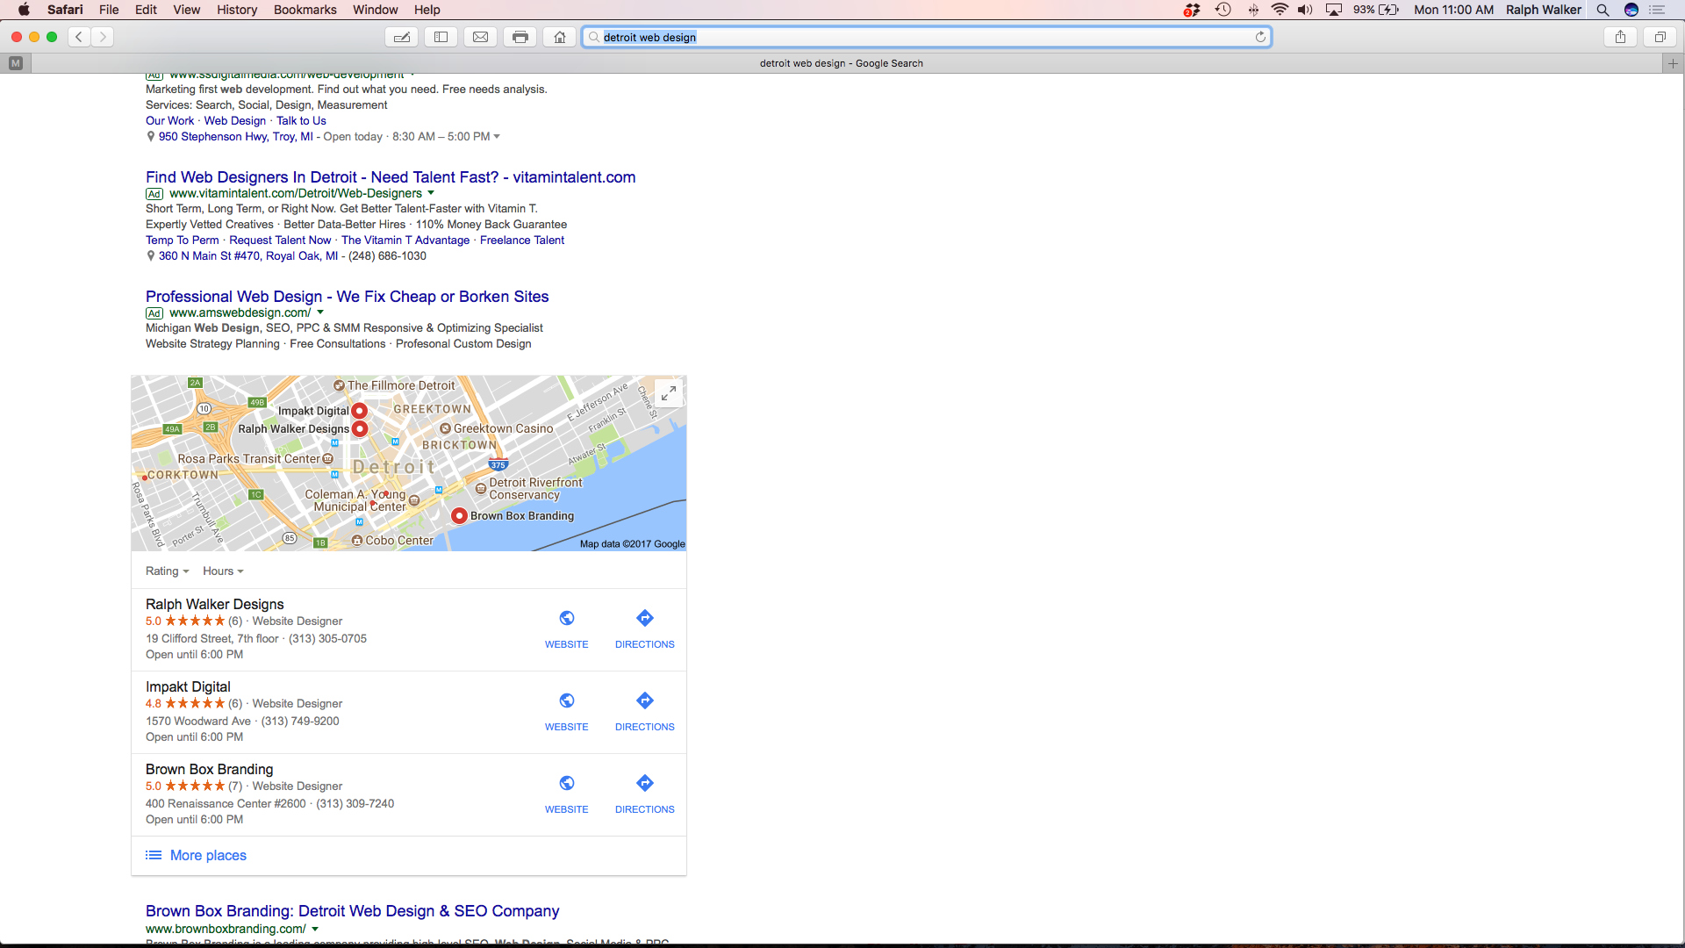The image size is (1685, 948).
Task: Click Talk to Us sitelink
Action: [x=301, y=121]
